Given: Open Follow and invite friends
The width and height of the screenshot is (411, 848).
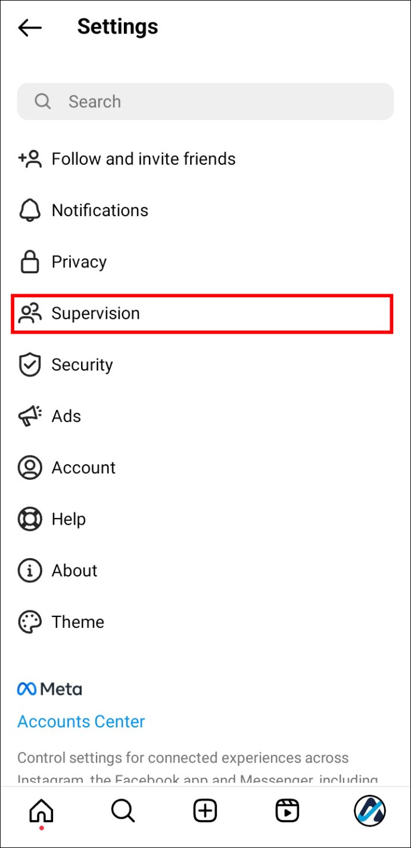Looking at the screenshot, I should point(143,159).
